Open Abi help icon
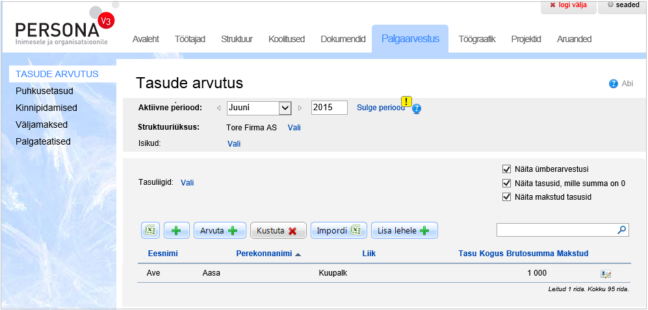Image resolution: width=648 pixels, height=310 pixels. tap(613, 84)
